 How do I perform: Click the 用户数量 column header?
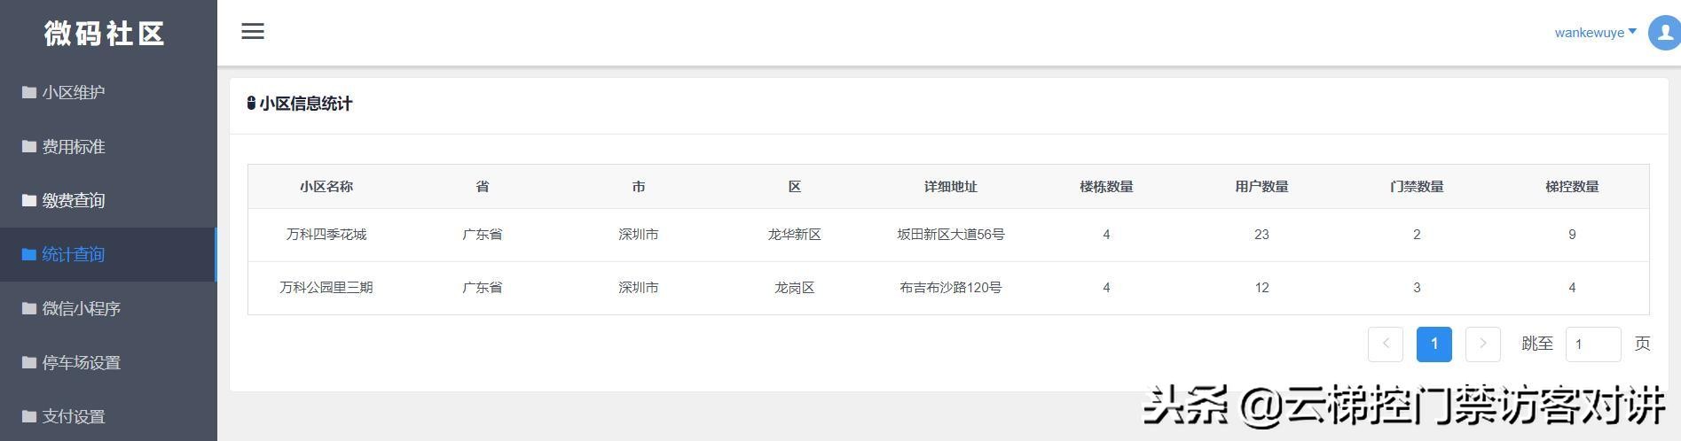click(1261, 187)
